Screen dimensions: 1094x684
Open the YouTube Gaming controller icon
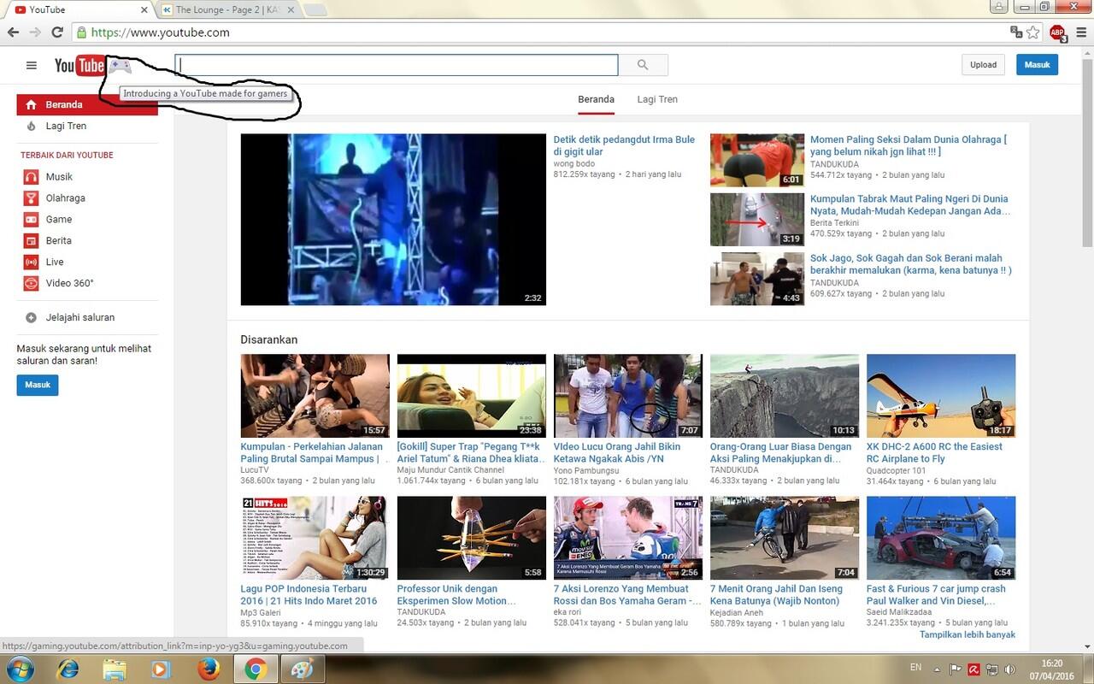click(x=120, y=65)
